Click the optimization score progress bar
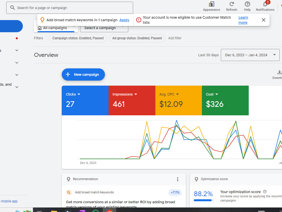Image resolution: width=282 pixels, height=212 pixels. tap(204, 200)
